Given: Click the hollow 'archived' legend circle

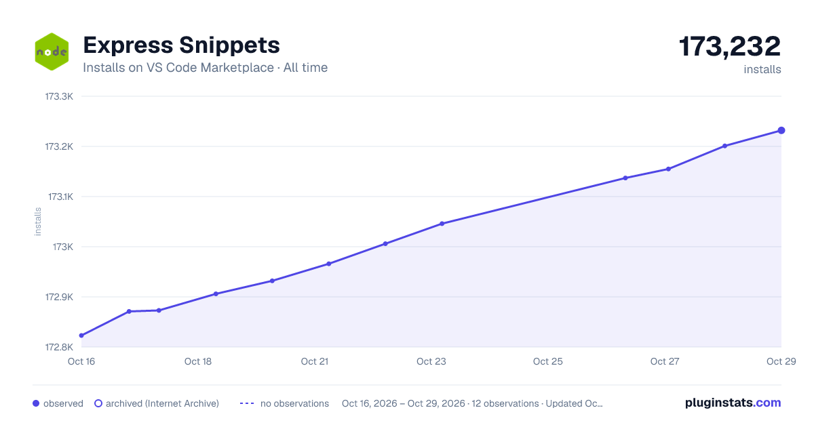Looking at the screenshot, I should pos(98,403).
